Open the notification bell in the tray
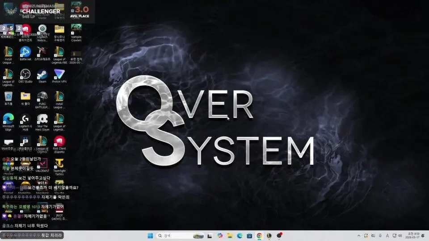Screen dimensions: 429x241 click(x=423, y=236)
